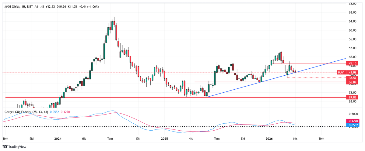
Task: Click the 28.00 price axis label
Action: click(353, 101)
